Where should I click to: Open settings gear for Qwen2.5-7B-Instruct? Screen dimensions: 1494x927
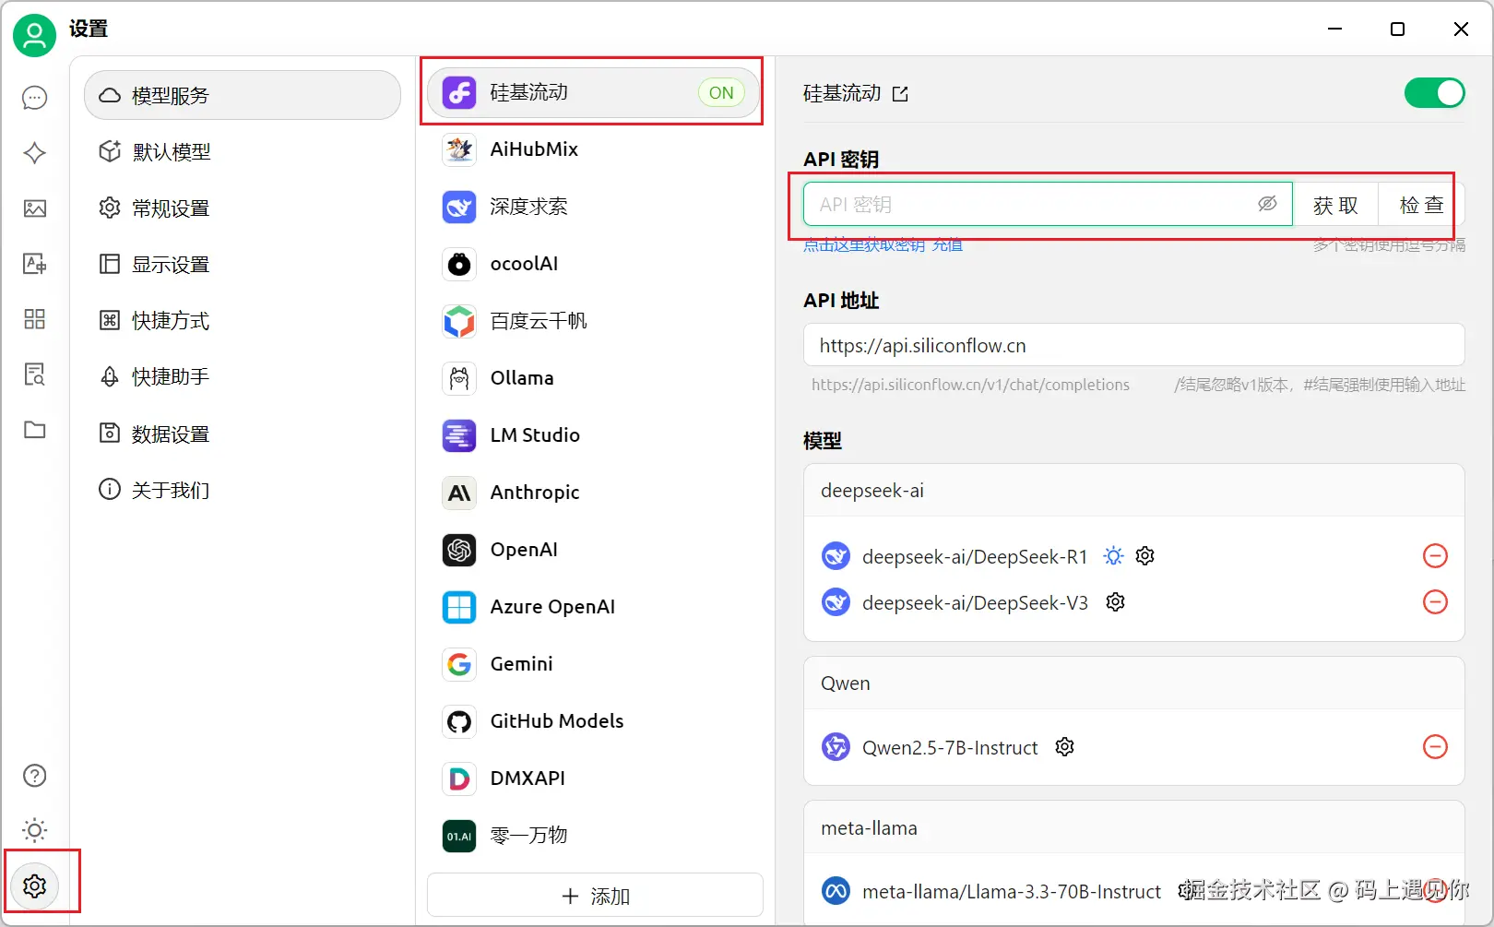click(x=1065, y=747)
